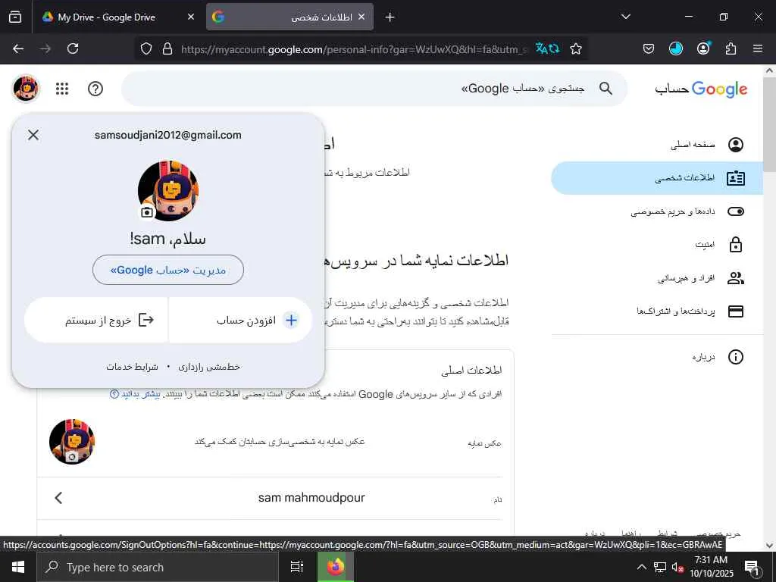This screenshot has height=582, width=776.
Task: View site security lock information
Action: point(167,48)
